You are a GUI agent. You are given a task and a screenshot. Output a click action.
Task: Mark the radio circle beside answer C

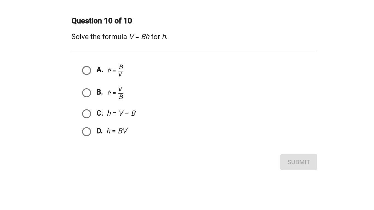[x=87, y=114]
